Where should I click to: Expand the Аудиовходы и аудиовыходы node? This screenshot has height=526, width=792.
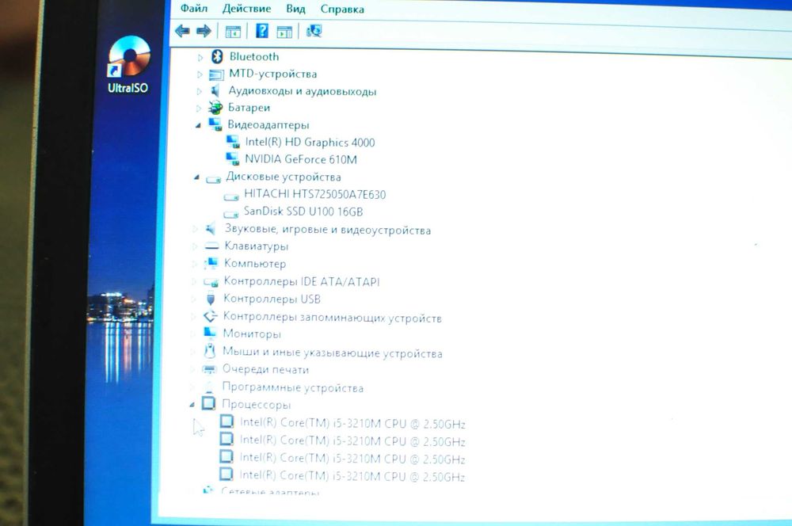point(199,91)
